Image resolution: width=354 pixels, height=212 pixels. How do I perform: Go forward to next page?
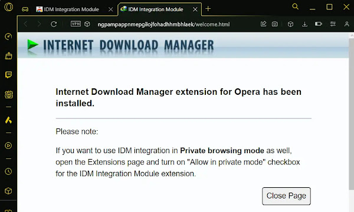click(x=39, y=24)
